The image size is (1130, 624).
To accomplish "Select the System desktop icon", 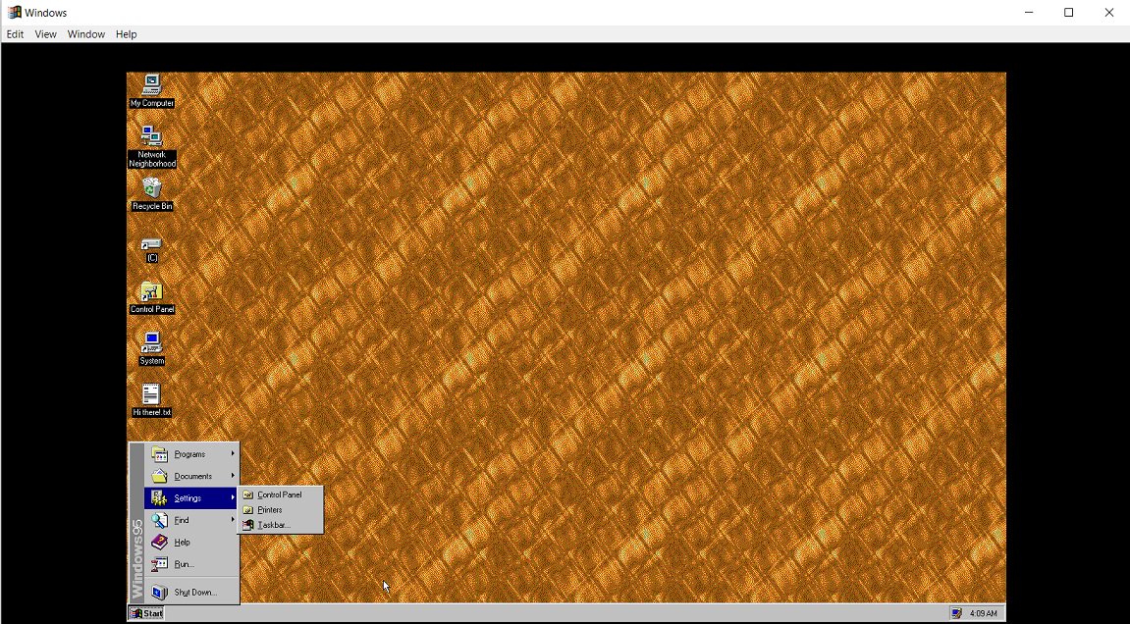I will point(151,349).
